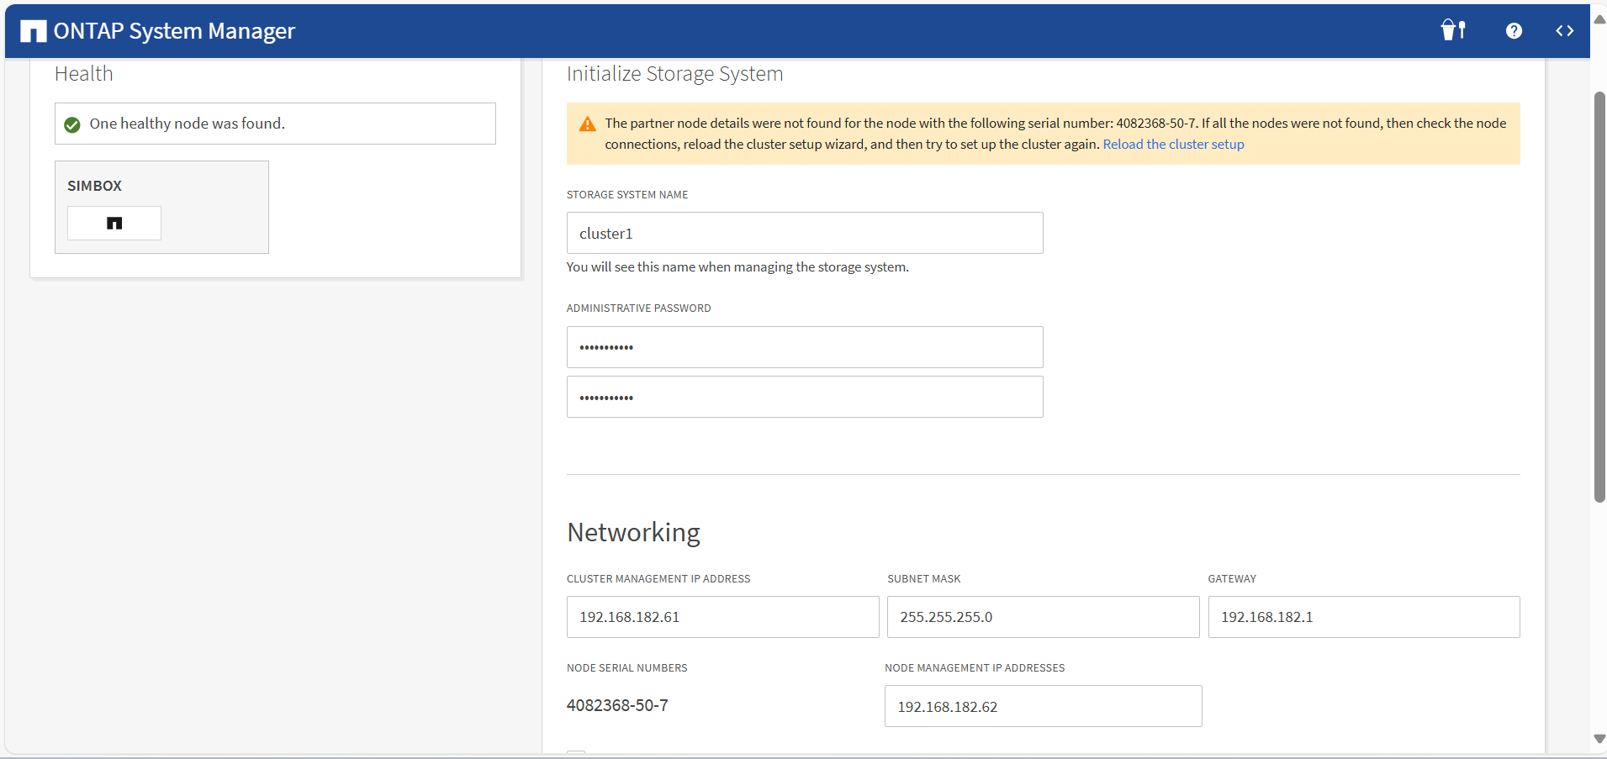Screen dimensions: 1607x759
Task: Select the SIMBOX node icon tile
Action: [x=114, y=224]
